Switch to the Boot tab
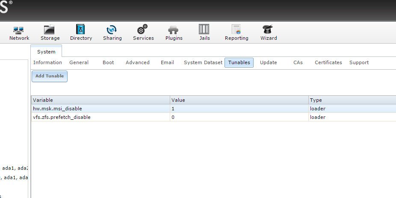 pyautogui.click(x=108, y=62)
